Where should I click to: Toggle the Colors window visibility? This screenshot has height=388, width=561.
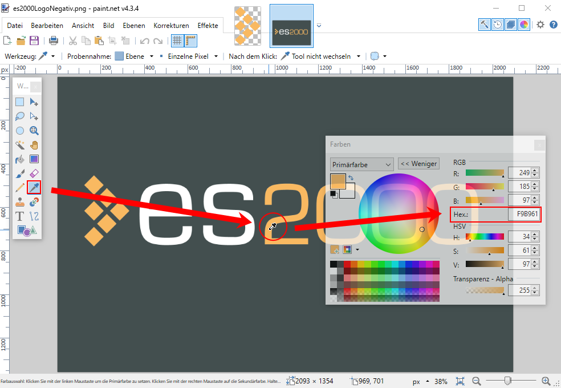coord(524,25)
